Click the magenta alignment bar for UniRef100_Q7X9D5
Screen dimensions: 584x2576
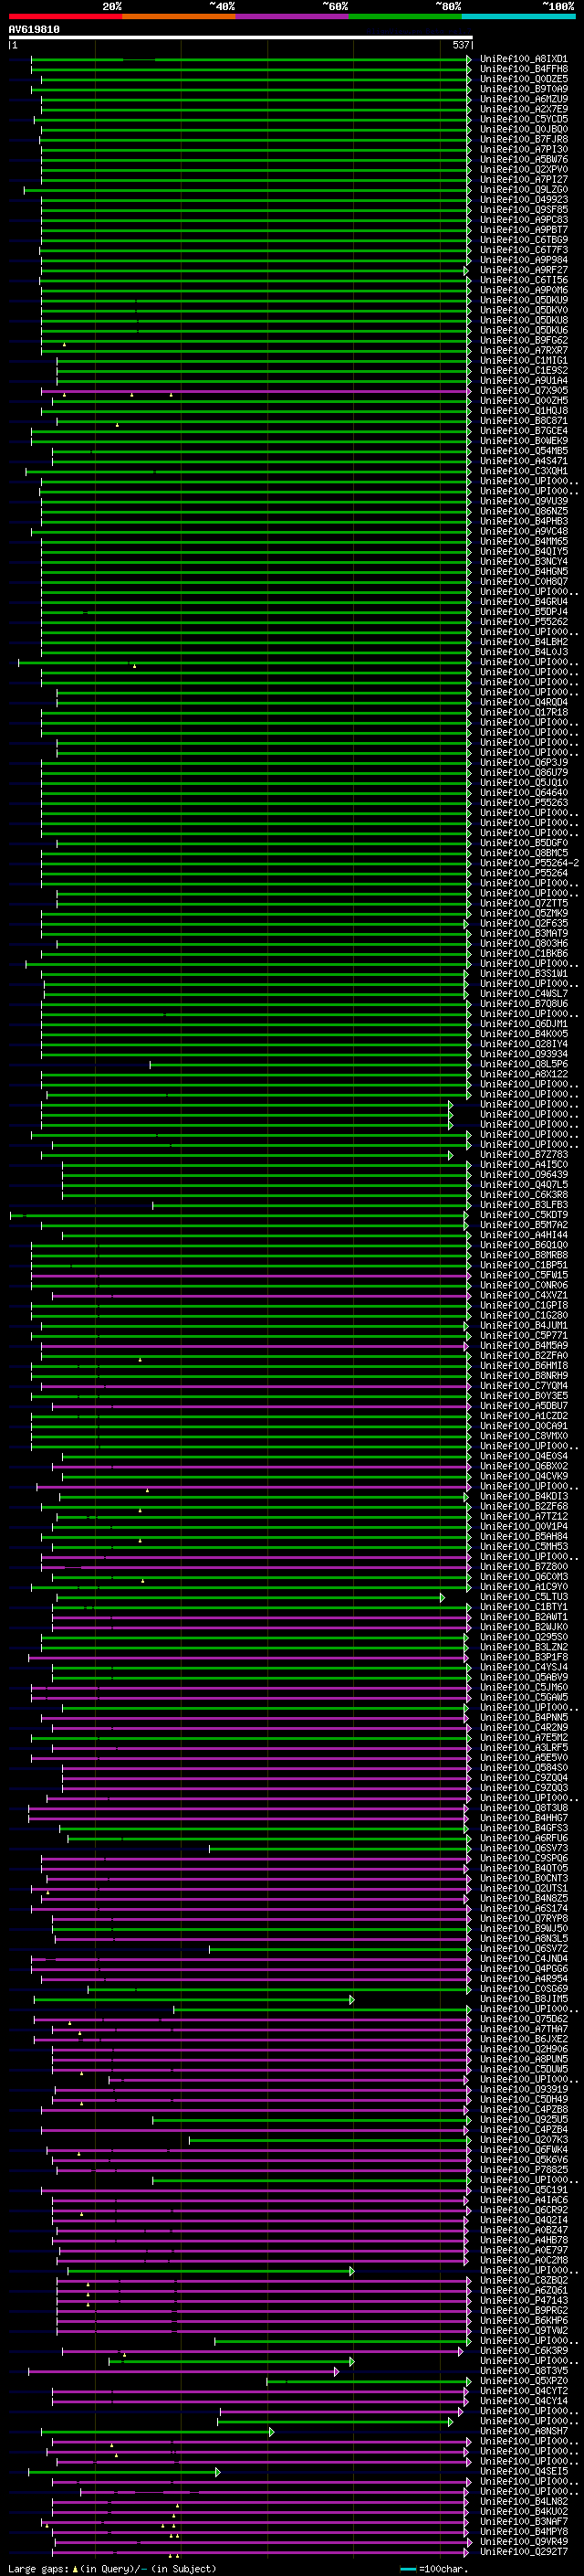pos(255,390)
